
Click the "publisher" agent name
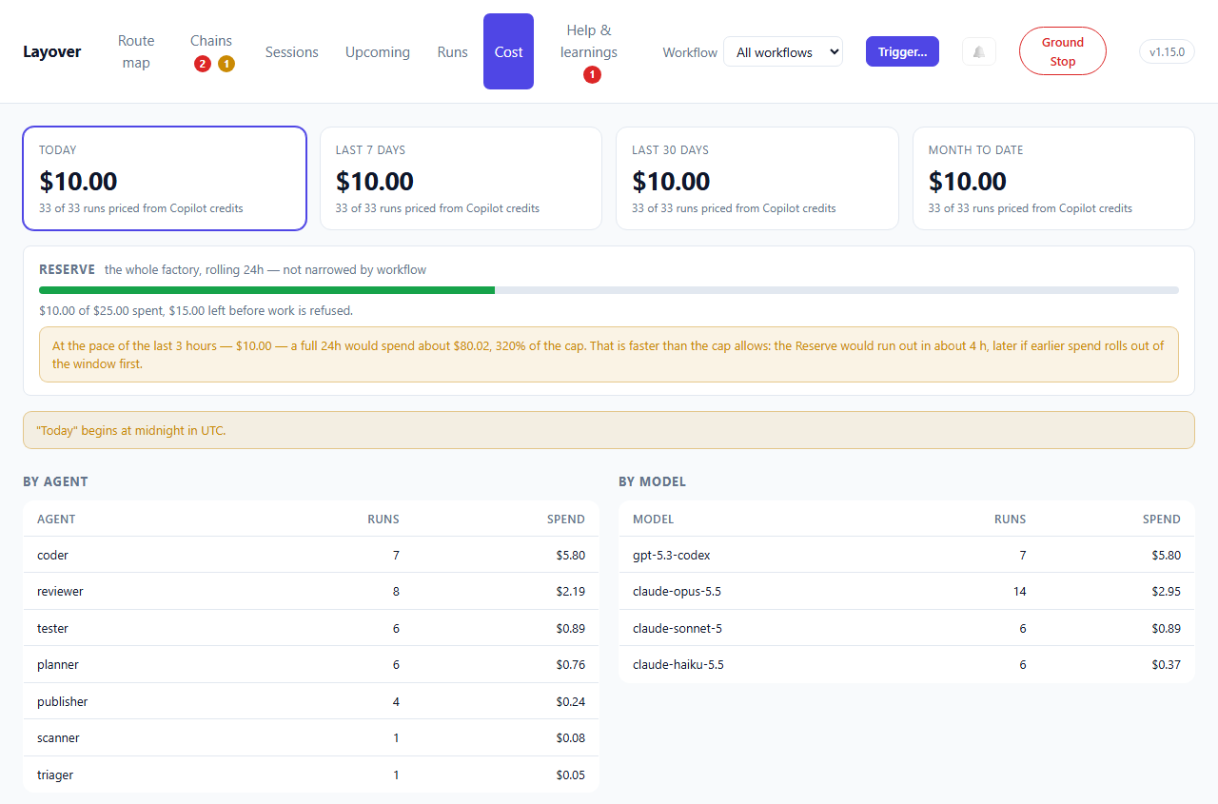pos(63,701)
